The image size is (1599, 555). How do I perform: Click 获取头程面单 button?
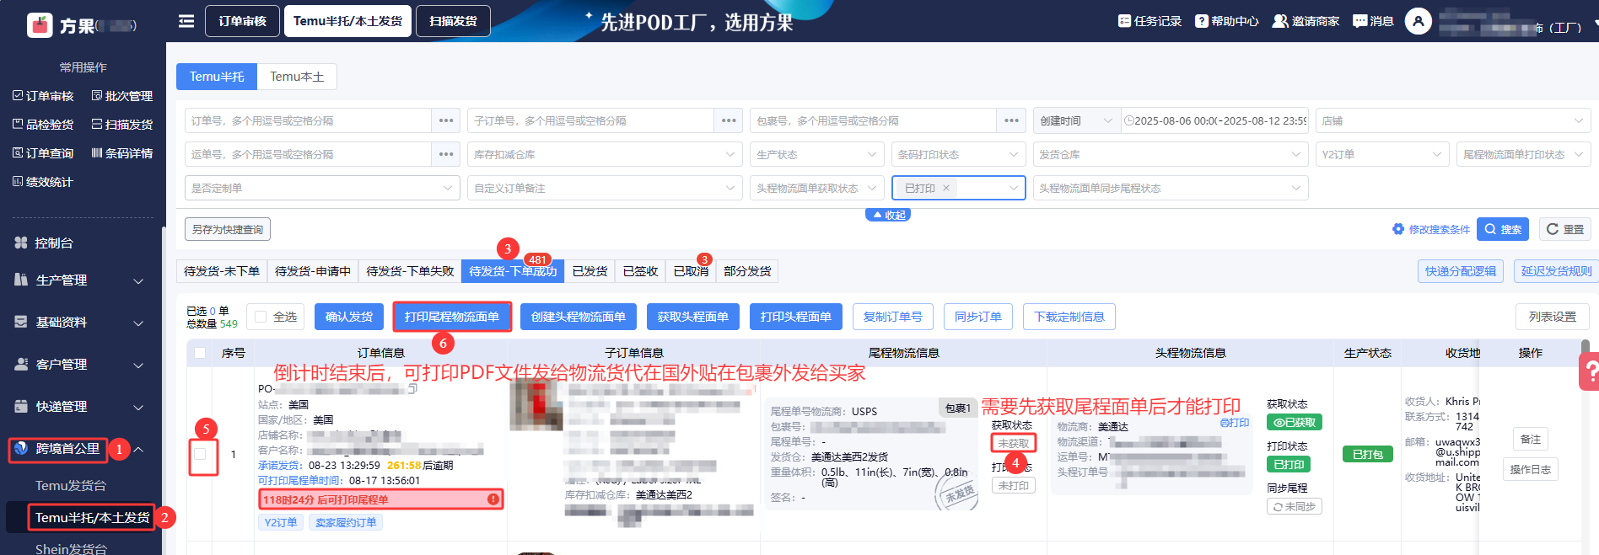pyautogui.click(x=693, y=317)
